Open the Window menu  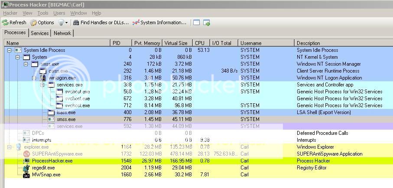(78, 13)
